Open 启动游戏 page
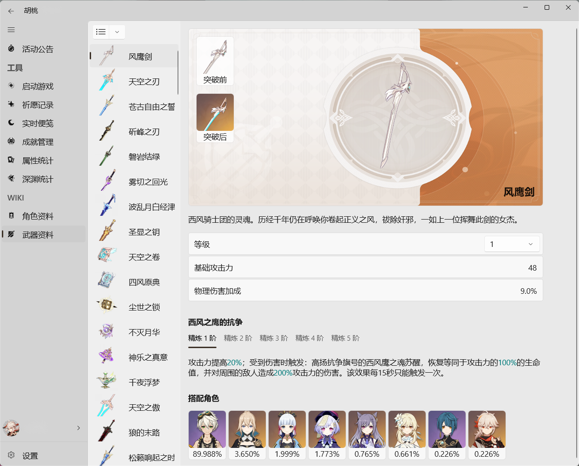This screenshot has height=466, width=579. 44,86
